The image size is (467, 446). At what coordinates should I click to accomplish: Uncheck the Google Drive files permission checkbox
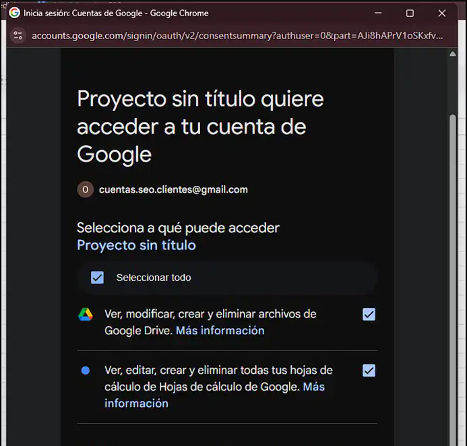(369, 315)
